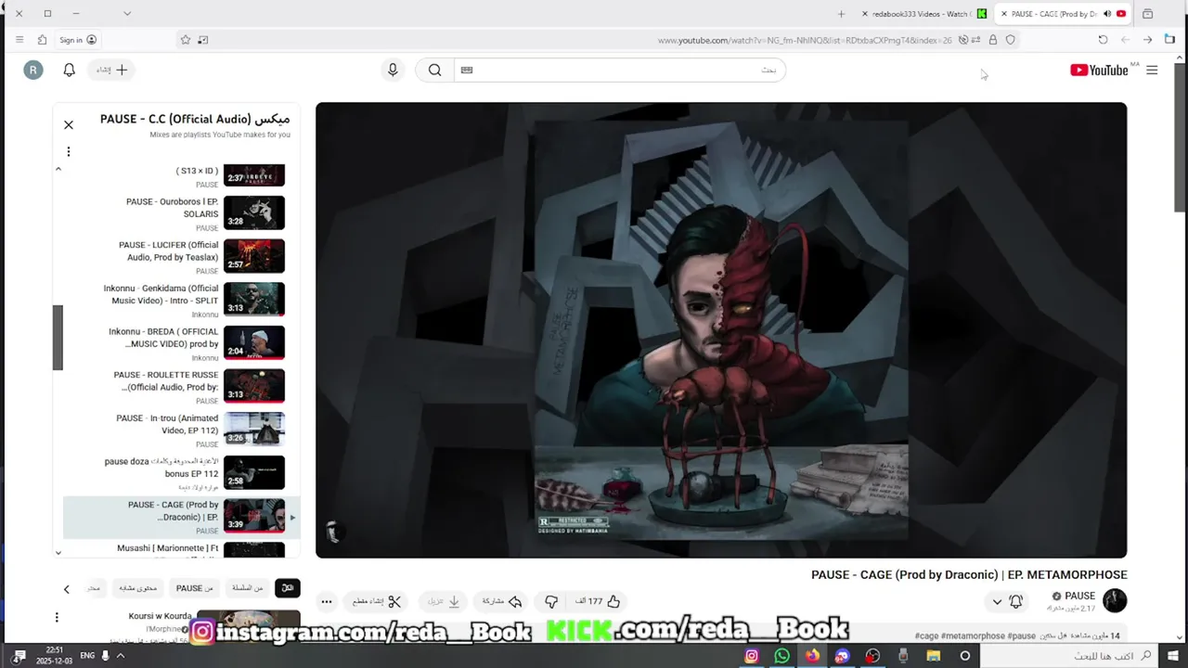Open options for Koursi w Kourda video
Image resolution: width=1188 pixels, height=668 pixels.
click(57, 617)
